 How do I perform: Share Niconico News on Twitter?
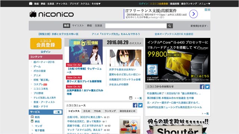point(140,105)
